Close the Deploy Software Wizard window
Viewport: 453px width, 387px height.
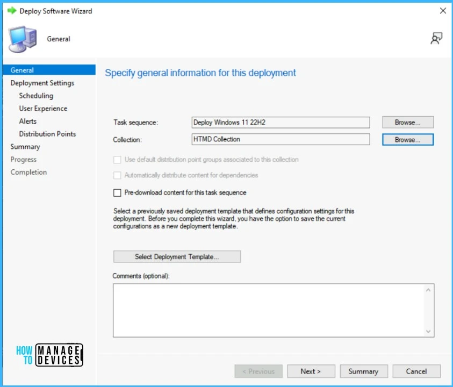click(x=443, y=11)
